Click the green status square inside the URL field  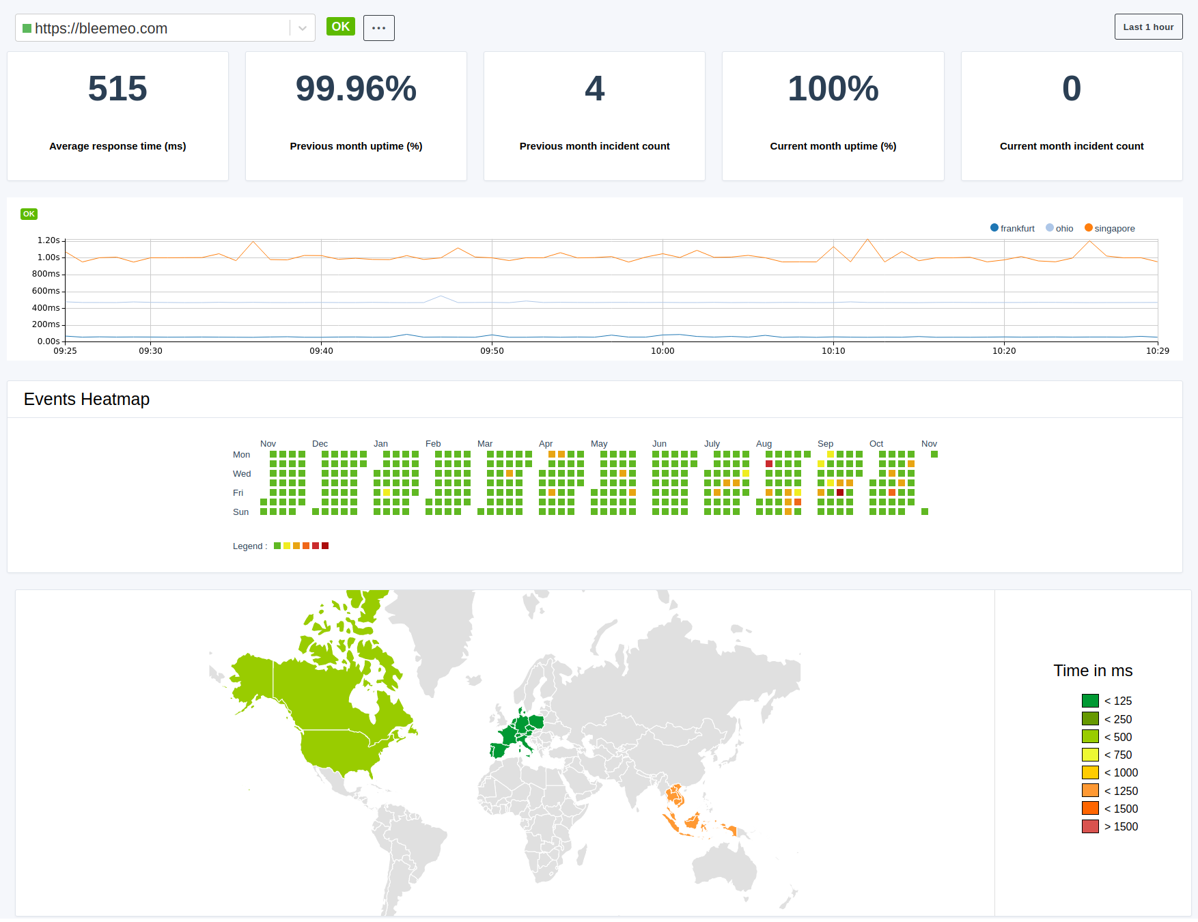point(27,28)
